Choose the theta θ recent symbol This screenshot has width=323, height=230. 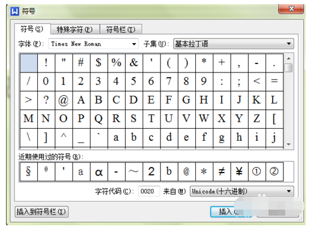pyautogui.click(x=46, y=171)
